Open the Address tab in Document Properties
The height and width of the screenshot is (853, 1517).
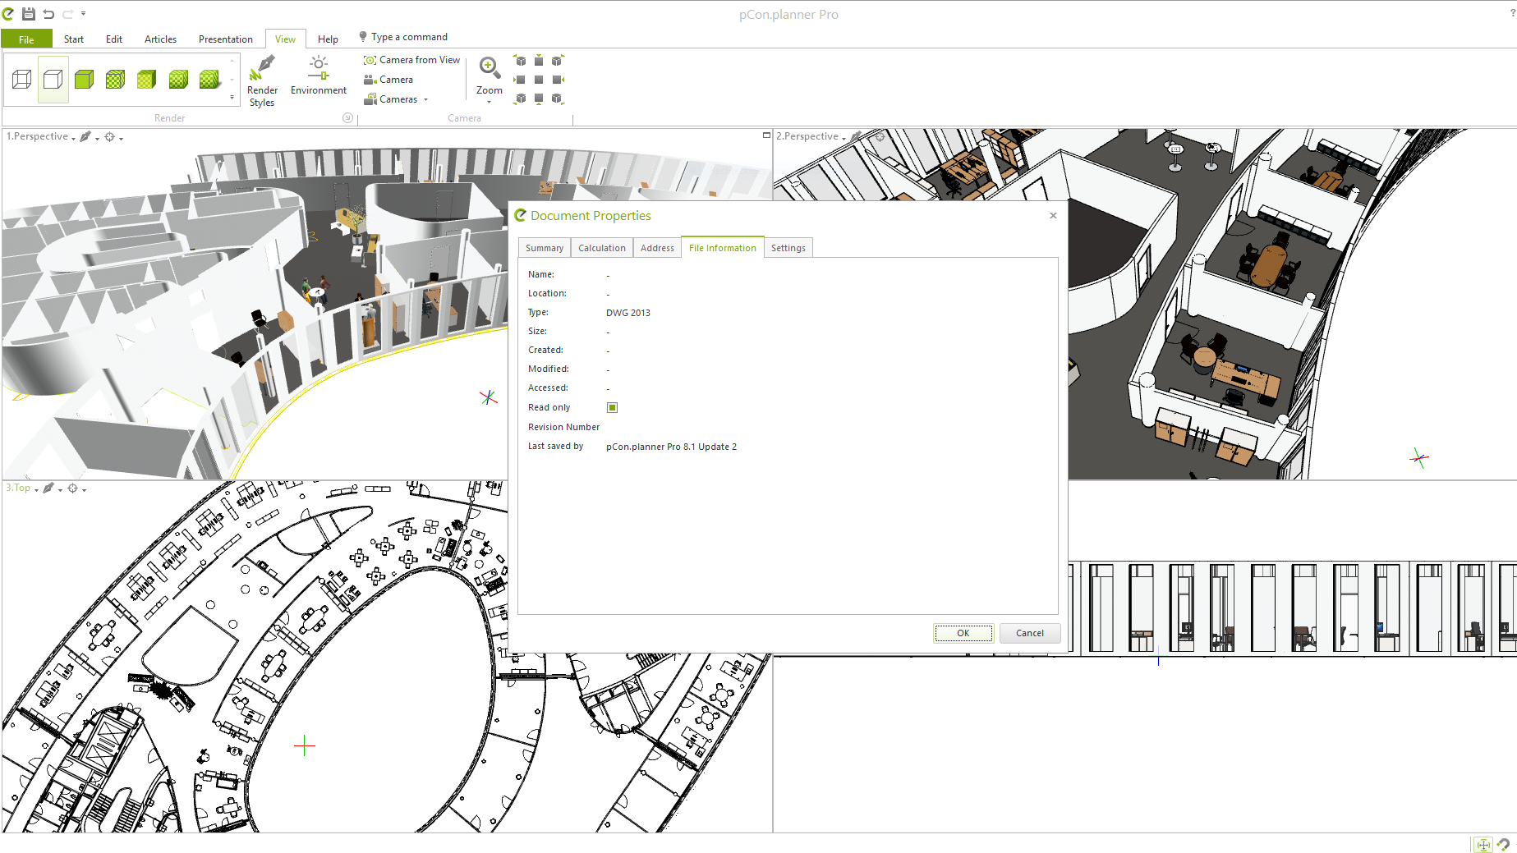(x=657, y=248)
